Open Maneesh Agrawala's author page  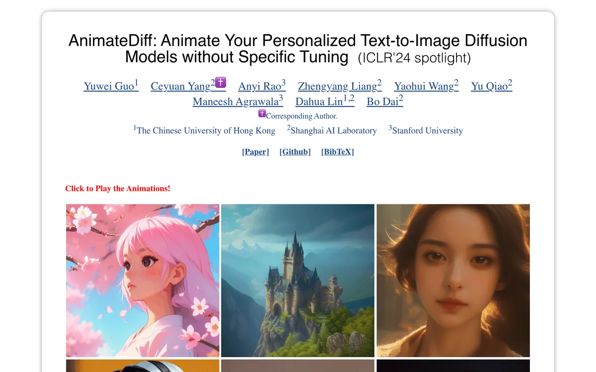(238, 101)
